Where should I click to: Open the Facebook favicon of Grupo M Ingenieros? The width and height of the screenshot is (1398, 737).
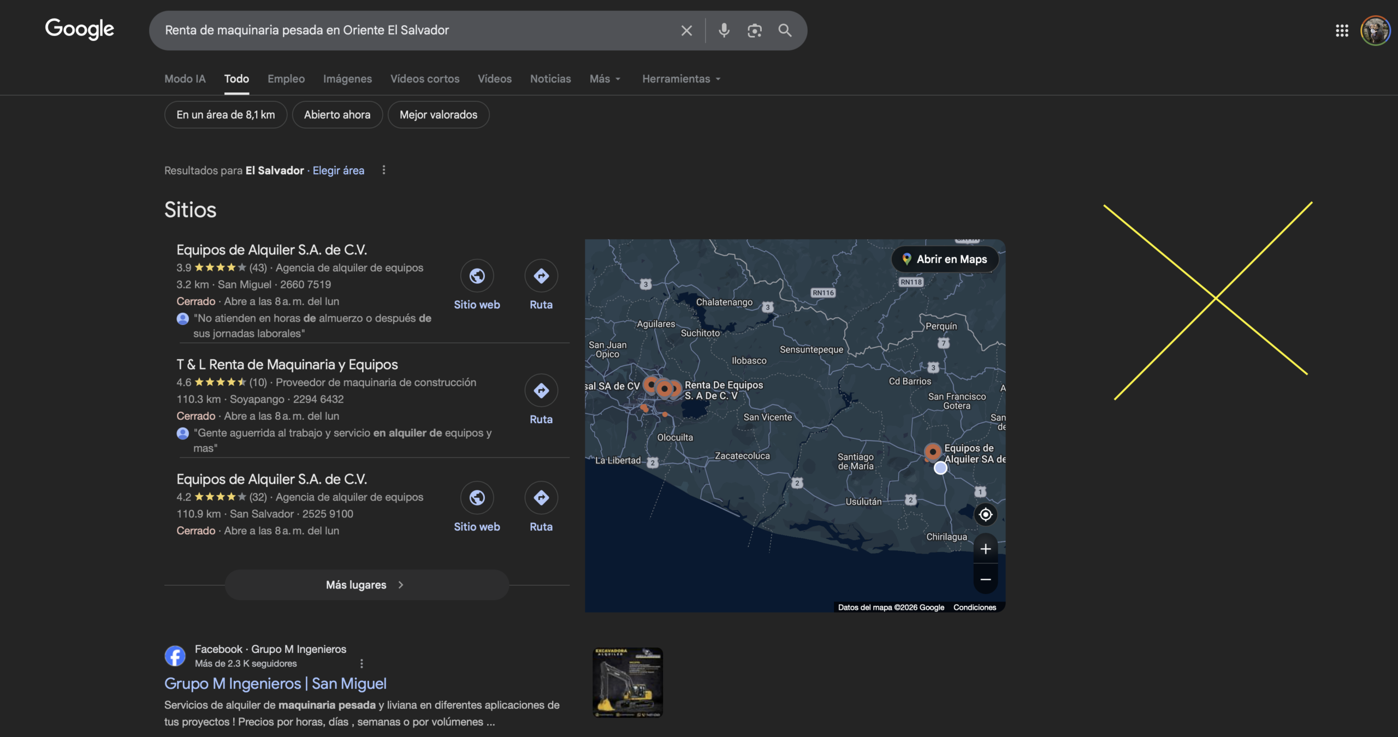pos(175,656)
